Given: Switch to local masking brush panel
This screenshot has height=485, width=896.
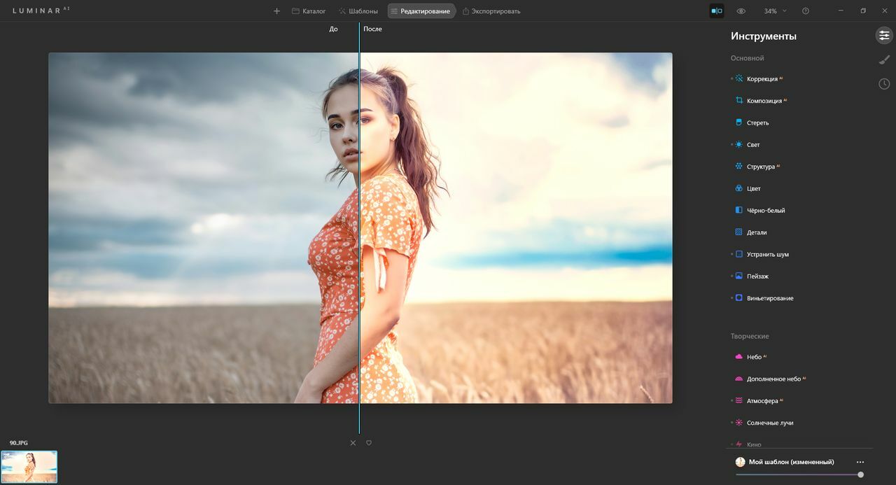Looking at the screenshot, I should (x=884, y=60).
